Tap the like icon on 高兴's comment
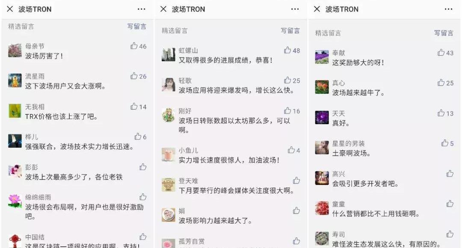Image resolution: width=462 pixels, height=248 pixels. click(450, 173)
